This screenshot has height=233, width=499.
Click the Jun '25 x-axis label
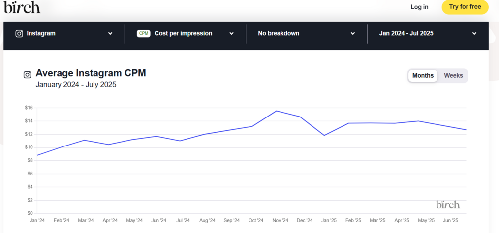tap(450, 220)
